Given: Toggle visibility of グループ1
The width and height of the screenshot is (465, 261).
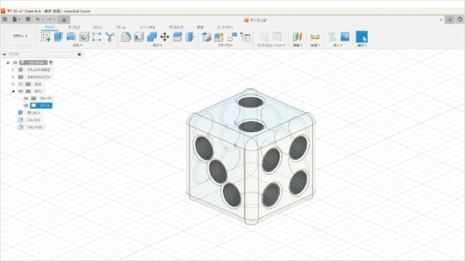Looking at the screenshot, I should point(26,98).
